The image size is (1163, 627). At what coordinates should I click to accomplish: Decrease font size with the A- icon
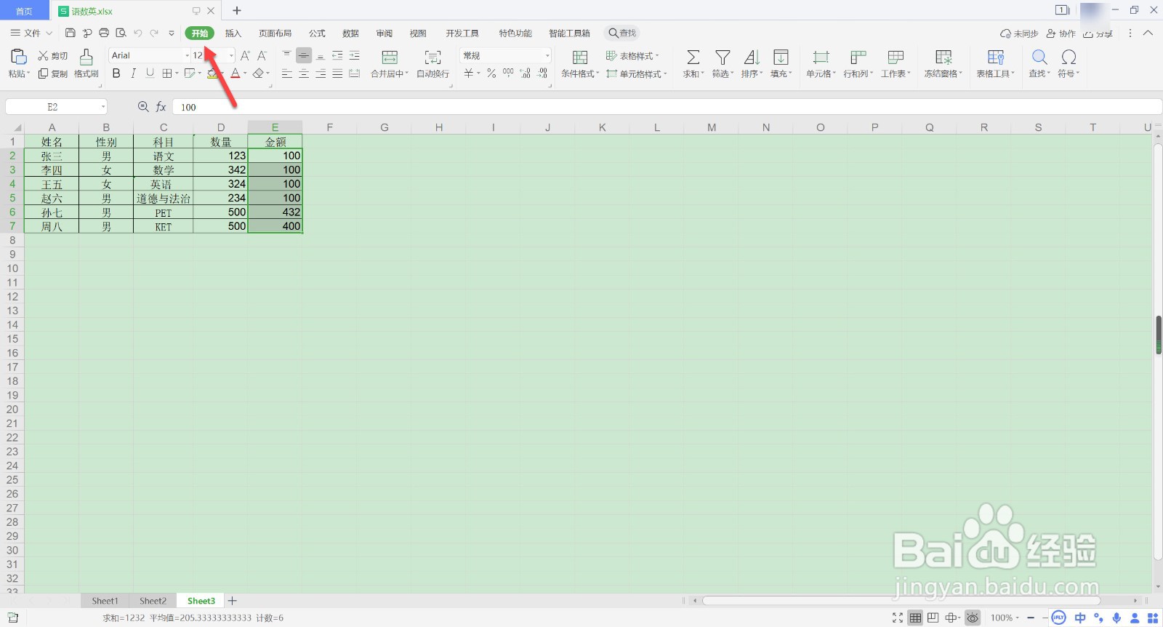[x=262, y=55]
